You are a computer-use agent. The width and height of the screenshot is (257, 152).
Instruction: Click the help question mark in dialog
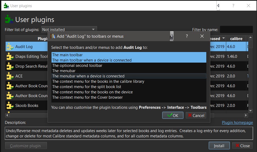click(x=187, y=36)
